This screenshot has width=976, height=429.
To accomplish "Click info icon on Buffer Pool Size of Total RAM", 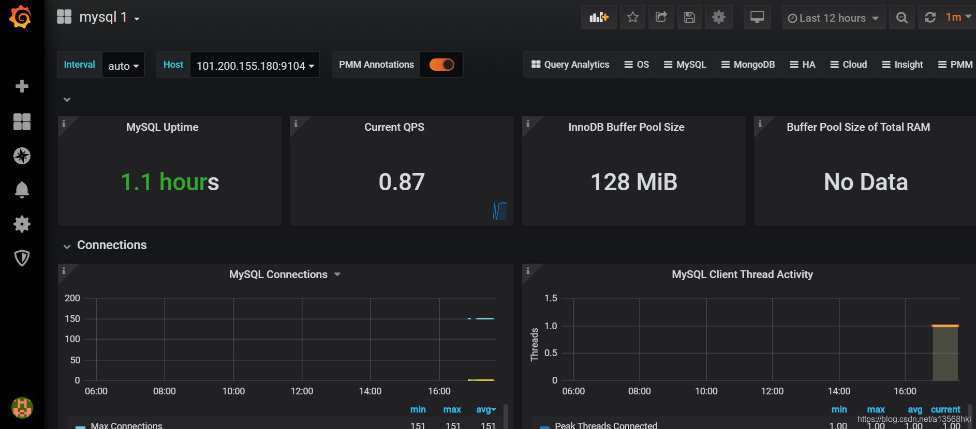I will coord(760,124).
